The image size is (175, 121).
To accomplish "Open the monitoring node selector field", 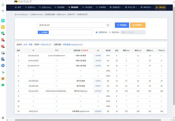I will coord(64,32).
